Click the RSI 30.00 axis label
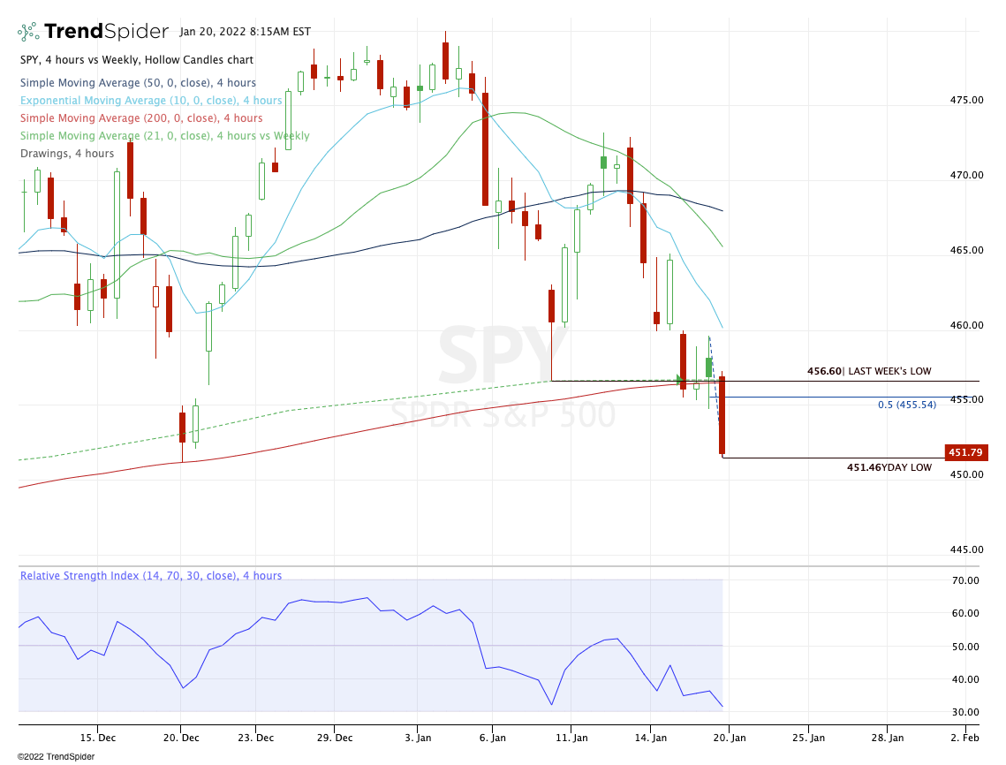The height and width of the screenshot is (765, 1006). (965, 712)
